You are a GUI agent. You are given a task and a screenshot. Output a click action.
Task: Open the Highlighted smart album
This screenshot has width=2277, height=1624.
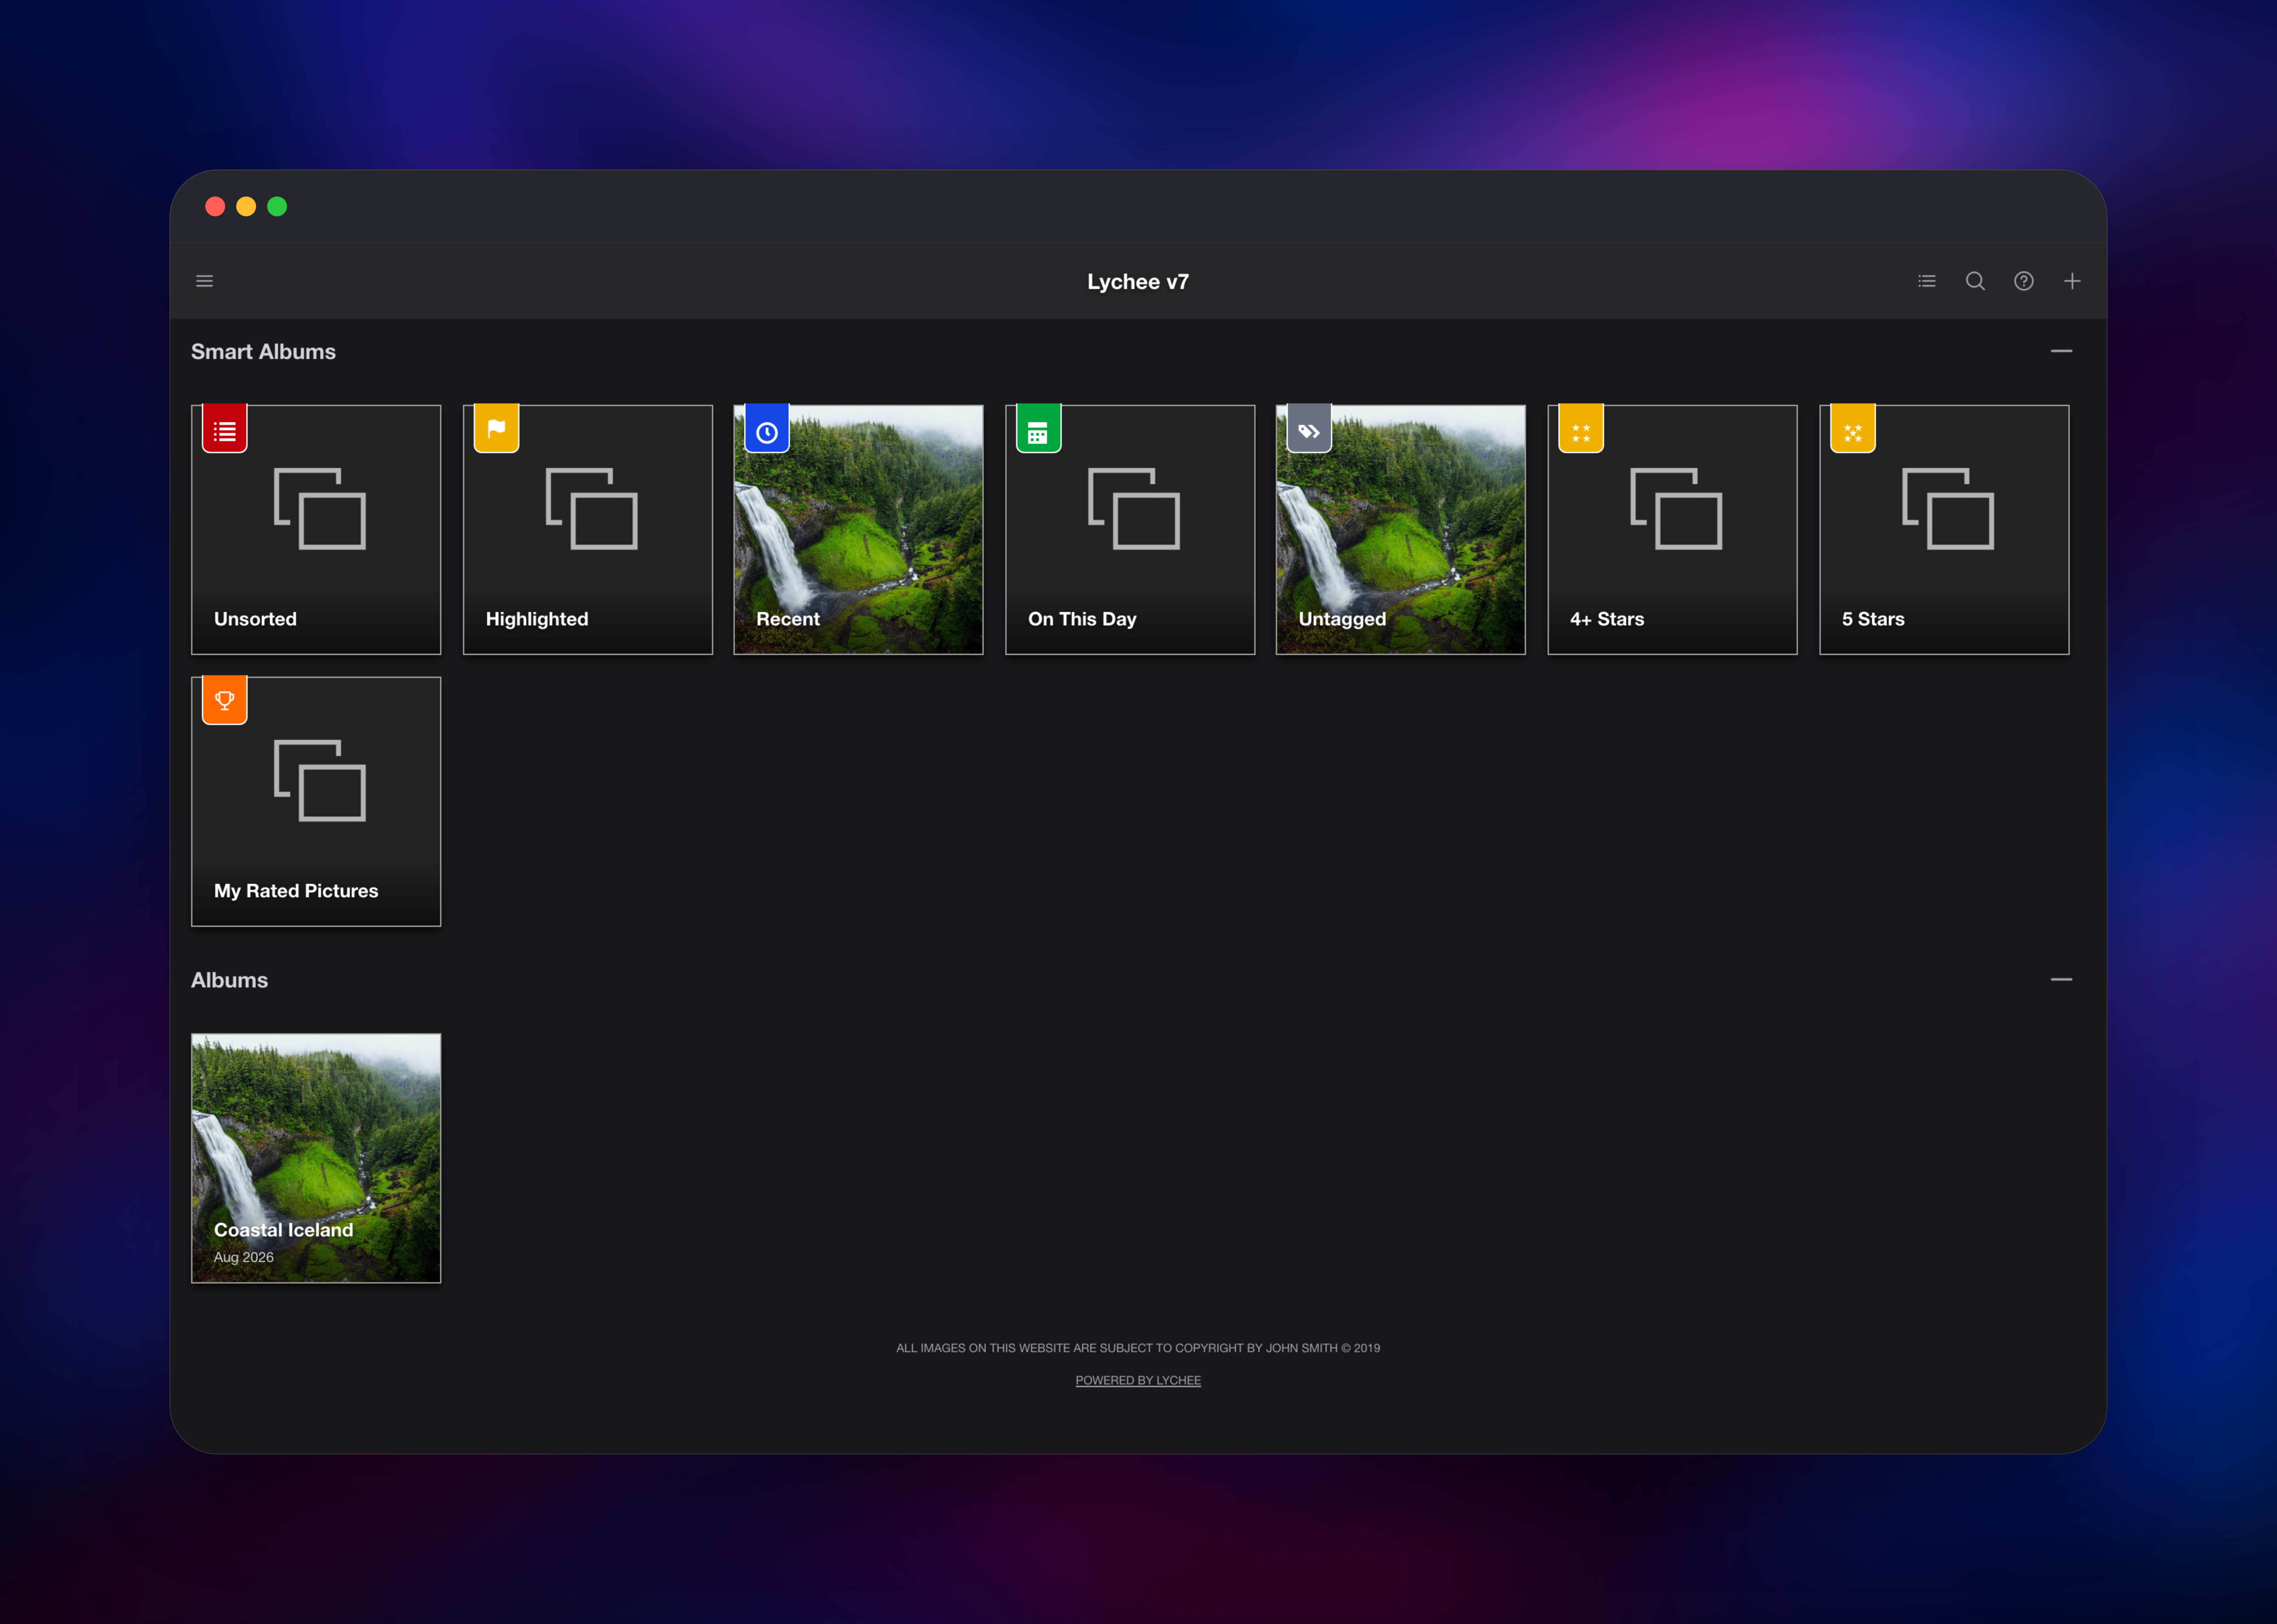coord(588,530)
